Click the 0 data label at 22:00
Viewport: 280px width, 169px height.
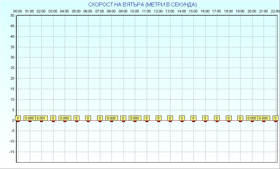click(x=276, y=118)
